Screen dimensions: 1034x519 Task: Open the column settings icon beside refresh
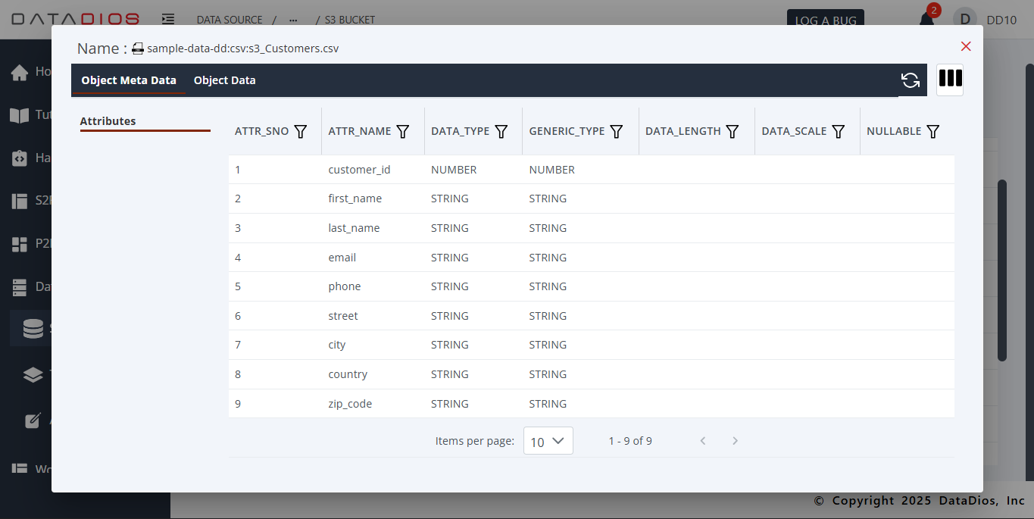(950, 80)
